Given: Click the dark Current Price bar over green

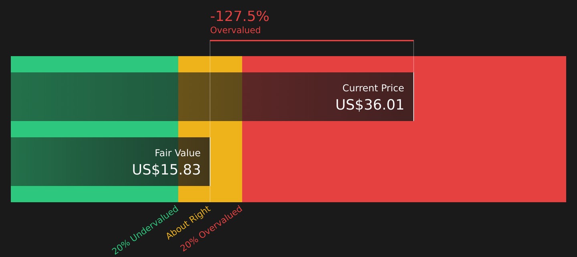Looking at the screenshot, I should [95, 96].
